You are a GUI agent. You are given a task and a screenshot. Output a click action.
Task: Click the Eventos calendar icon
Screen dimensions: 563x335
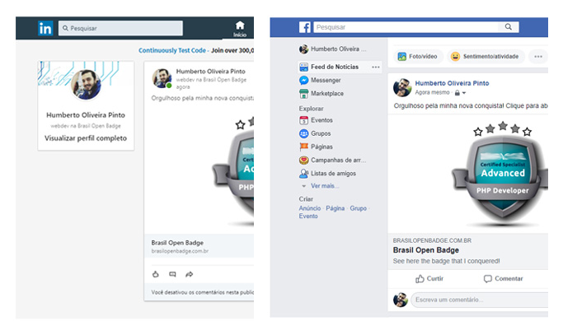[x=304, y=120]
